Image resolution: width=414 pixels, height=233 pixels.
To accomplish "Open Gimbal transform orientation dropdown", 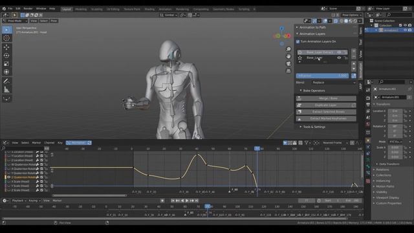I will pos(169,15).
